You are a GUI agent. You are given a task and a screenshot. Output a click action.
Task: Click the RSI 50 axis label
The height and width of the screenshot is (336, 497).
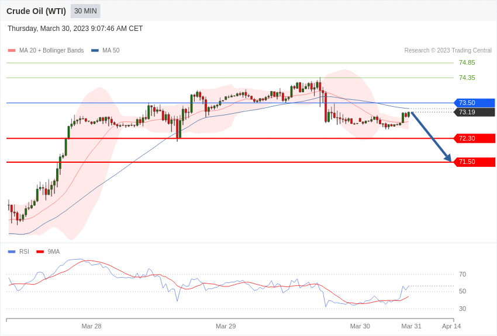tap(463, 292)
